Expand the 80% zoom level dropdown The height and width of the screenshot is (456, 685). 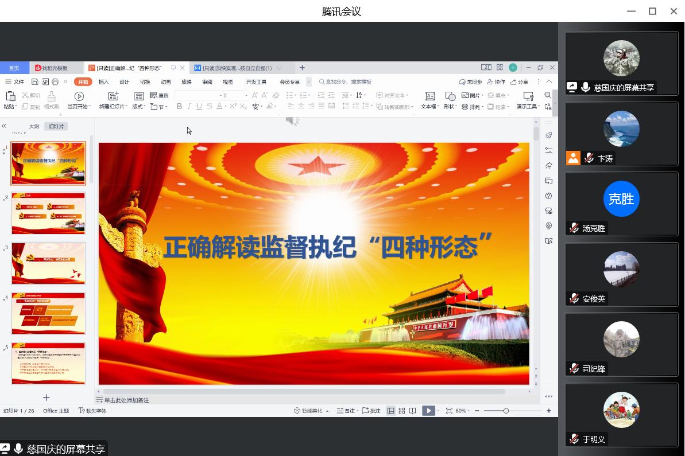[463, 411]
